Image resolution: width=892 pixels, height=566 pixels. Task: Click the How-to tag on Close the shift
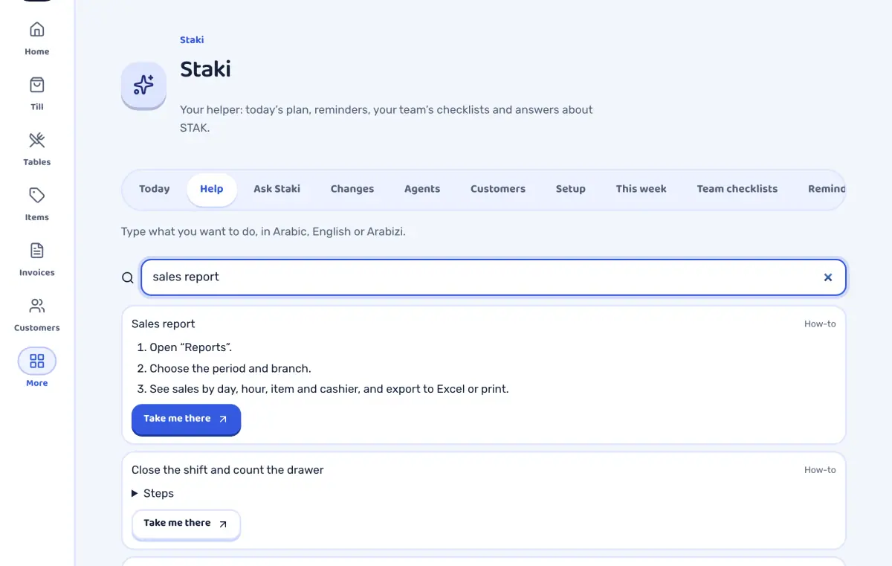pyautogui.click(x=820, y=470)
